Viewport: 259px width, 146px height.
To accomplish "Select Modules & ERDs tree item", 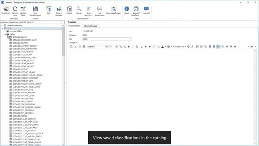I will coord(16,31).
